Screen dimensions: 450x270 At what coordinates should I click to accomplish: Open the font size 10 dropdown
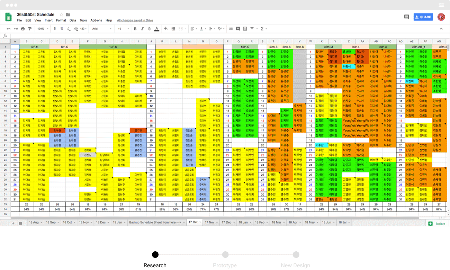pos(123,29)
